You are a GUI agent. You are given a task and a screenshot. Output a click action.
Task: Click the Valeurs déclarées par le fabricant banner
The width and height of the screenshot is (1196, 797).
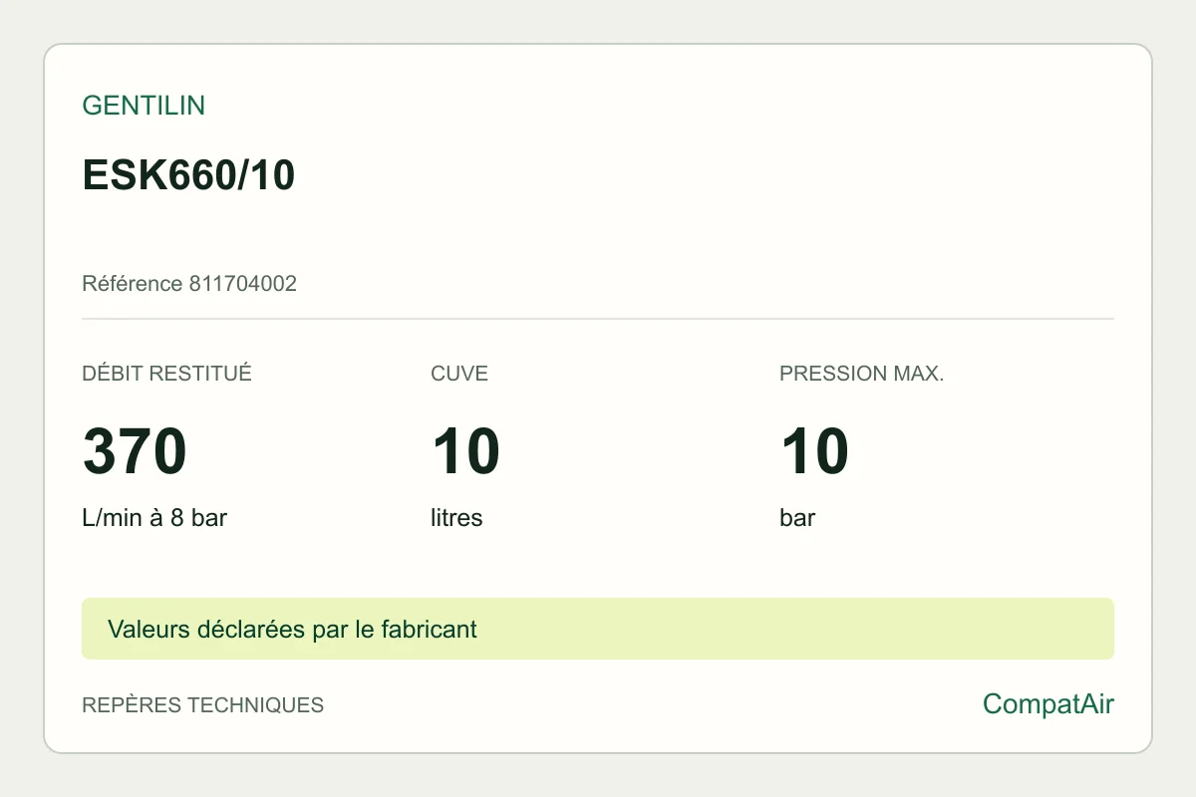pos(598,629)
